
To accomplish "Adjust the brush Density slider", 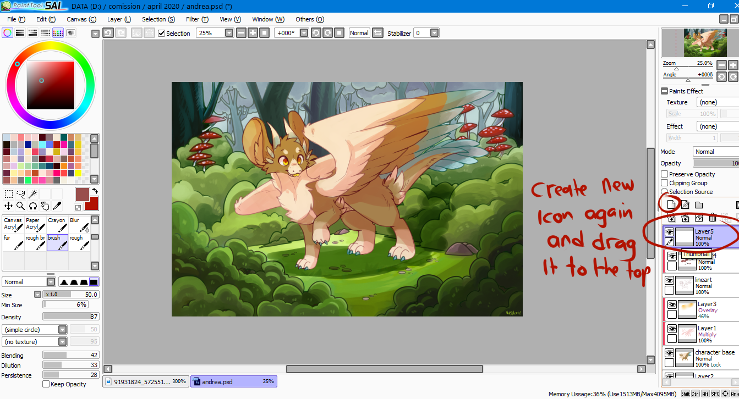I will (x=71, y=317).
